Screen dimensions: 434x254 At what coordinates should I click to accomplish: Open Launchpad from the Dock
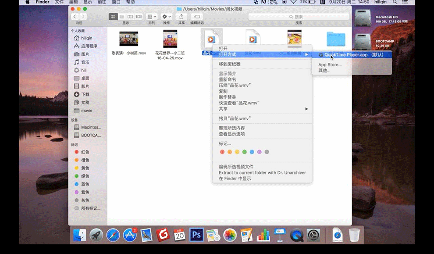pyautogui.click(x=96, y=235)
